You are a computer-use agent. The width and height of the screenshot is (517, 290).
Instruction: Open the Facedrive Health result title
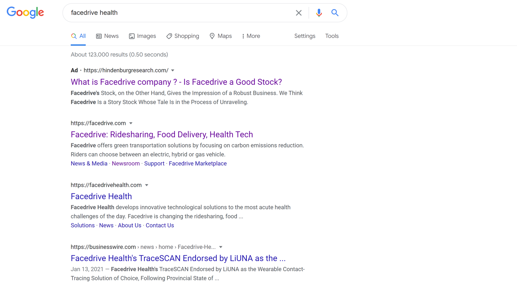pyautogui.click(x=101, y=196)
